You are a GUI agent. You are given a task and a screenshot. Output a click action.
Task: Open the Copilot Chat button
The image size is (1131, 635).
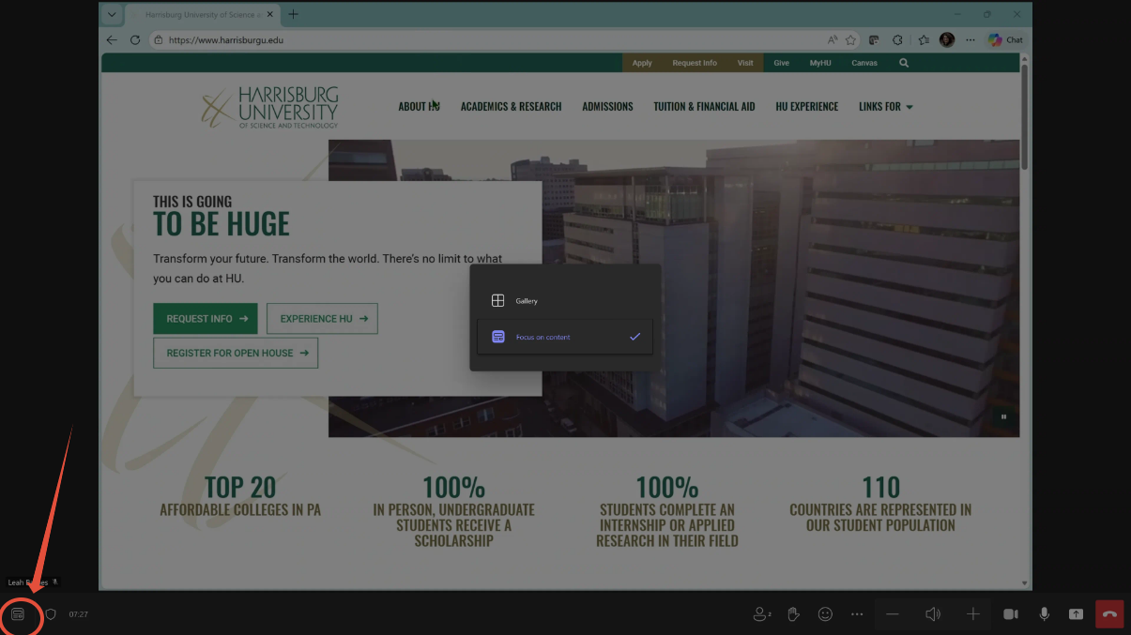(x=1006, y=40)
